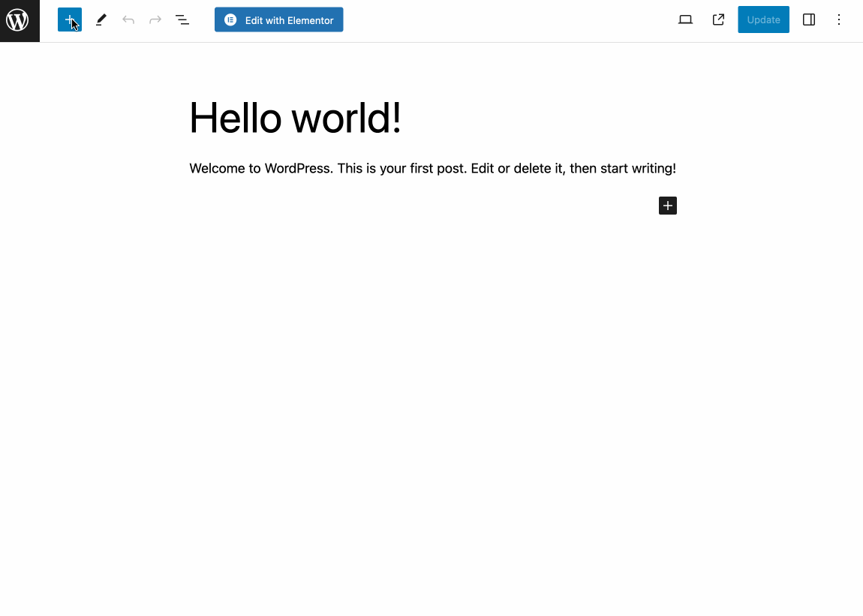Add a block with the black plus button
The width and height of the screenshot is (863, 616).
[668, 206]
